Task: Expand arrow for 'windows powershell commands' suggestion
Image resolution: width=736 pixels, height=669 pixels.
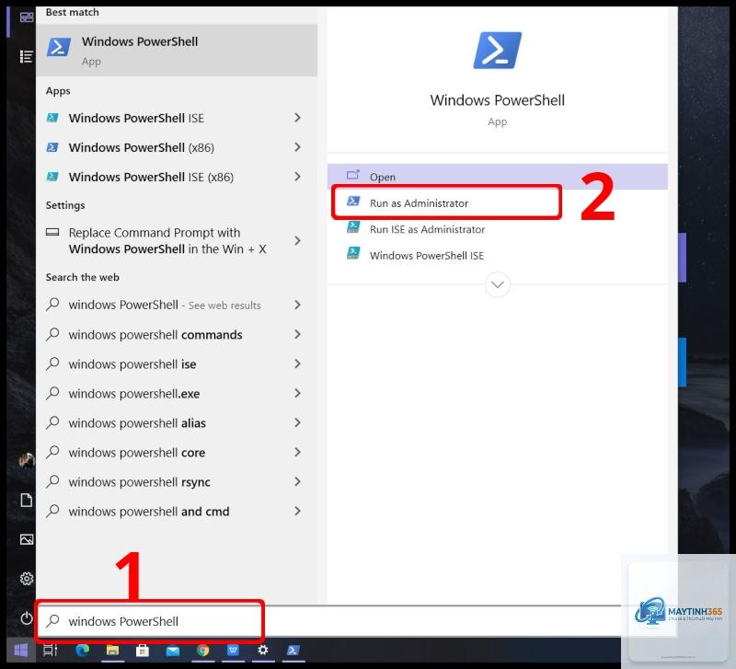Action: pos(297,334)
